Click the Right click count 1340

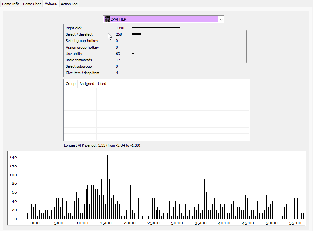120,28
